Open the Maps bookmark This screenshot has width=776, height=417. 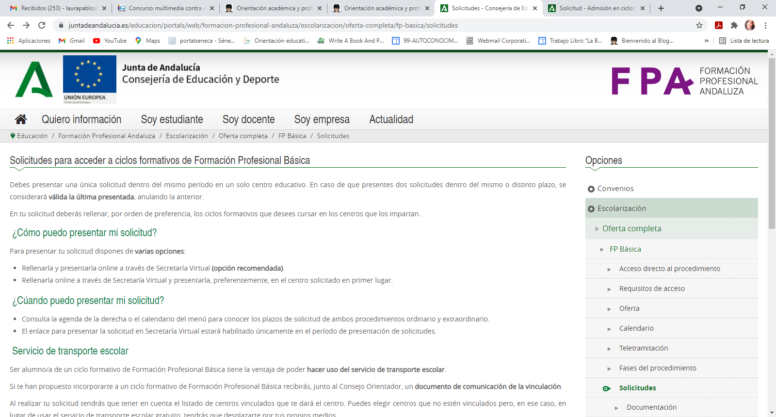click(147, 41)
